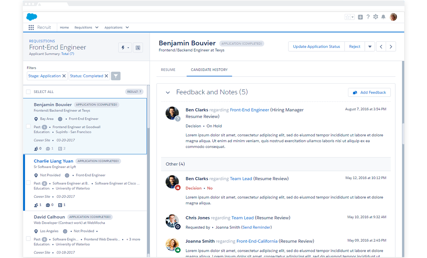Open Team Lead link in Ben Clarks' feedback
This screenshot has width=427, height=258.
point(241,179)
